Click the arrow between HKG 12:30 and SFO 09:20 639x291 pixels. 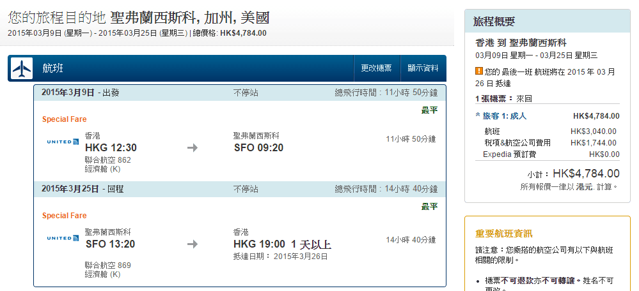point(193,148)
